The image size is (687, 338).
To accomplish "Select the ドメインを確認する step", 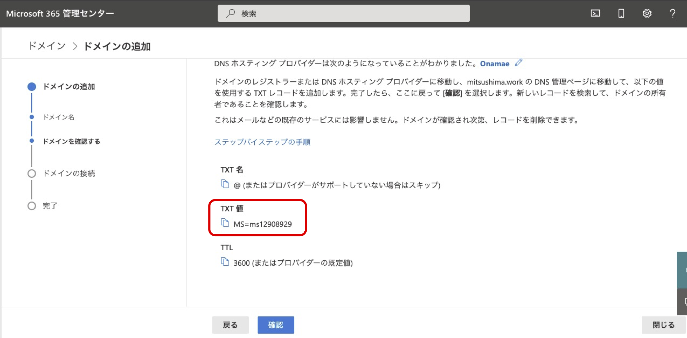I will coord(71,141).
